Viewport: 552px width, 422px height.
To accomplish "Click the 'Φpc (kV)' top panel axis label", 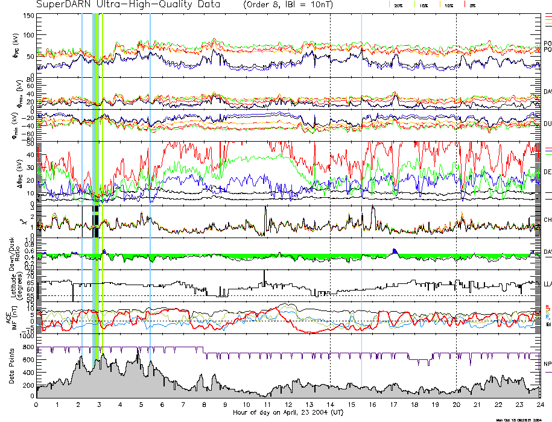I will tap(16, 46).
